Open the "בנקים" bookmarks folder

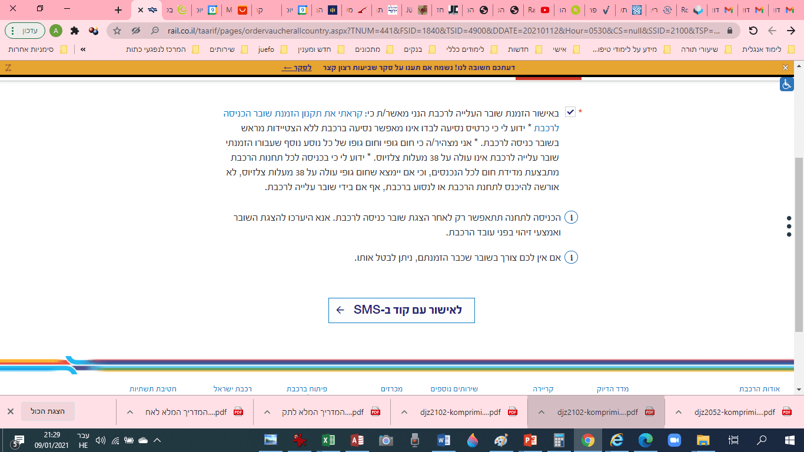pos(421,49)
